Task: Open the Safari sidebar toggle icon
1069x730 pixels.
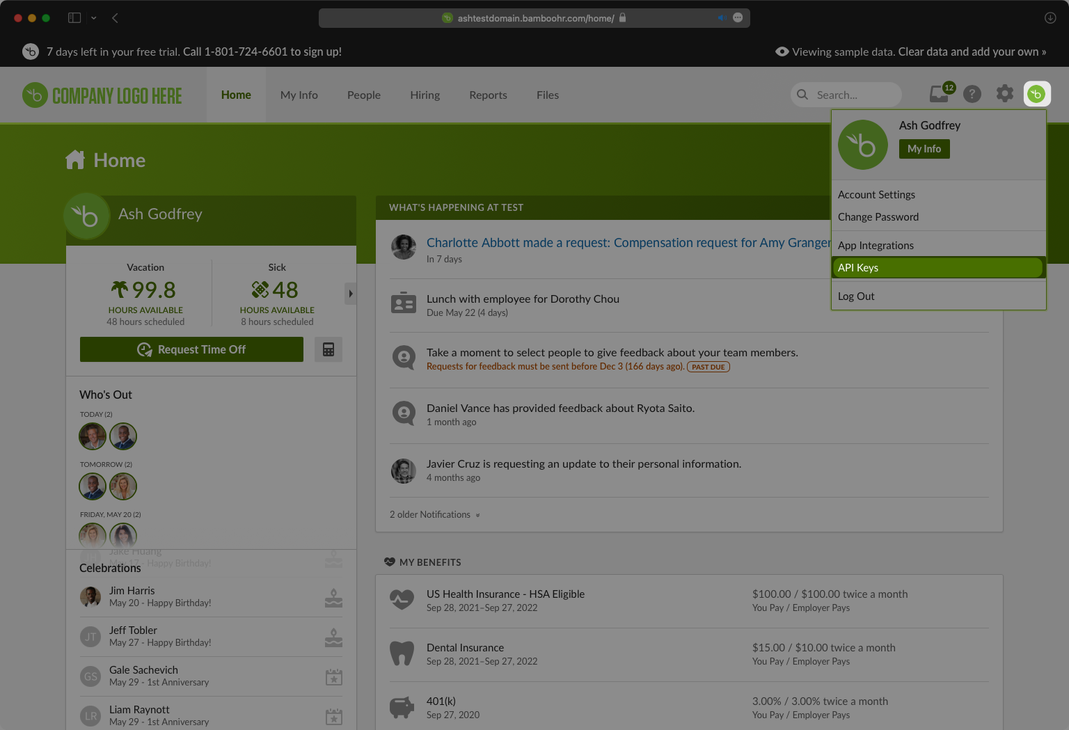Action: tap(74, 18)
